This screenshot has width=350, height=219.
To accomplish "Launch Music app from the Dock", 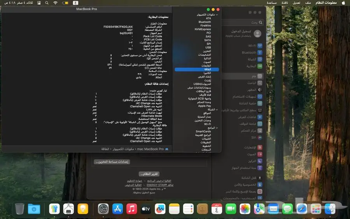I will pyautogui.click(x=132, y=209).
